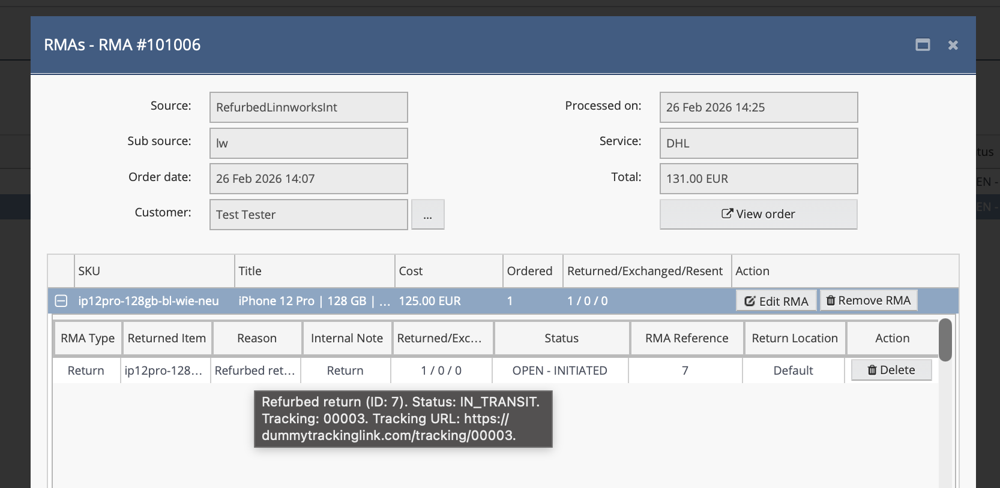
Task: Click the RMA items vertical scrollbar
Action: 945,340
